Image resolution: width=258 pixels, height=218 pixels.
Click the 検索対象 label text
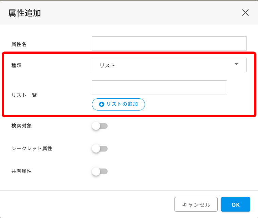click(21, 126)
